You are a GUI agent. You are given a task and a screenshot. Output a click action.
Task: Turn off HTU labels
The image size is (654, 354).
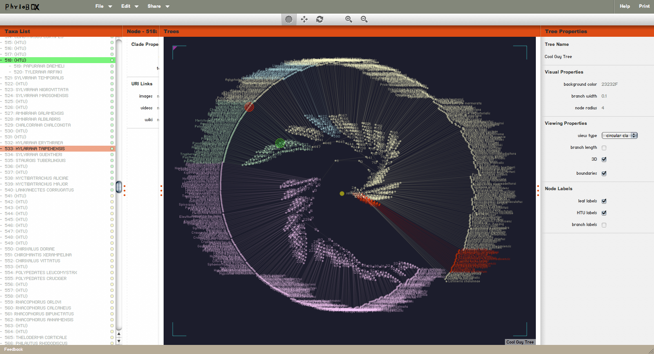click(604, 213)
